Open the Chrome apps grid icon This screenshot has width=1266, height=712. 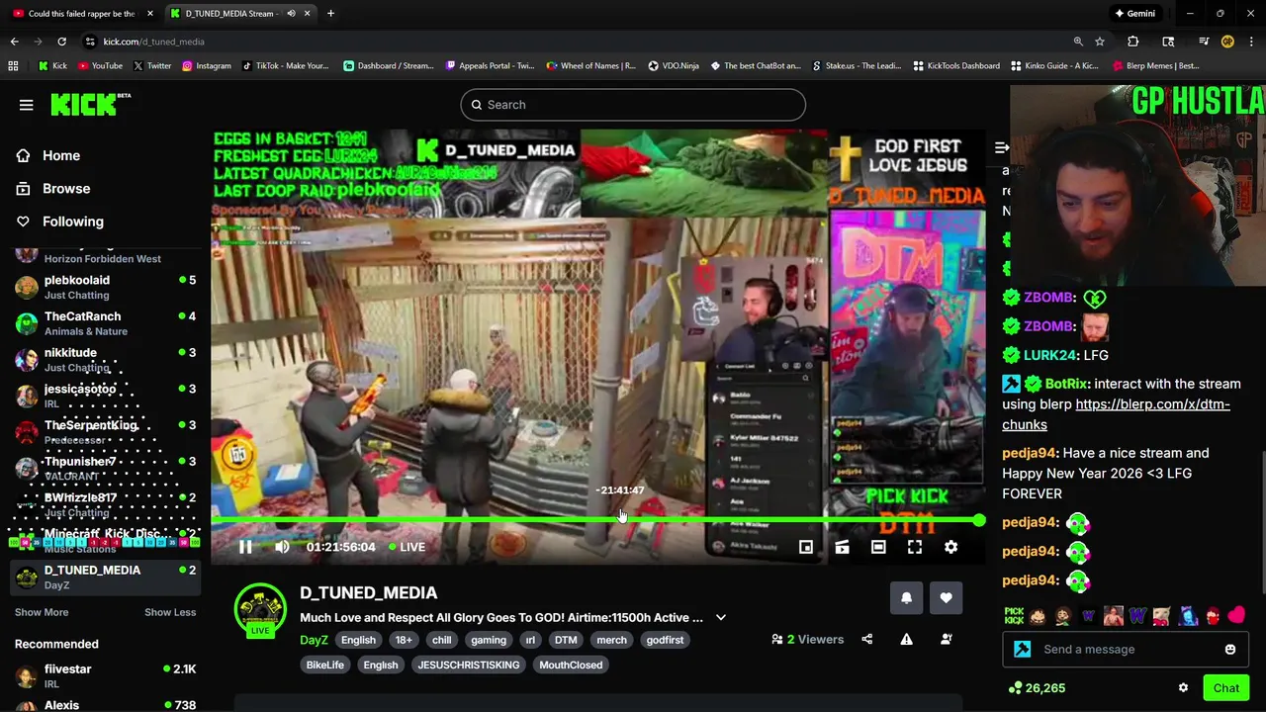[x=13, y=66]
